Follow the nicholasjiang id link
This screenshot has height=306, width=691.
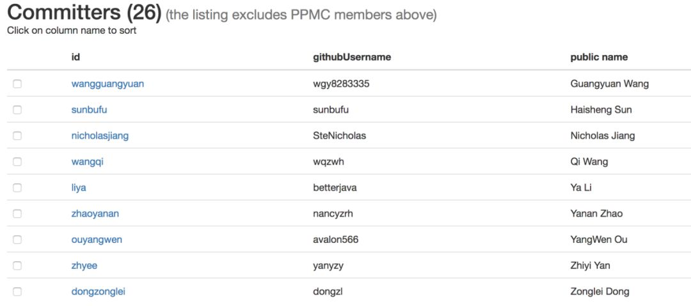100,135
